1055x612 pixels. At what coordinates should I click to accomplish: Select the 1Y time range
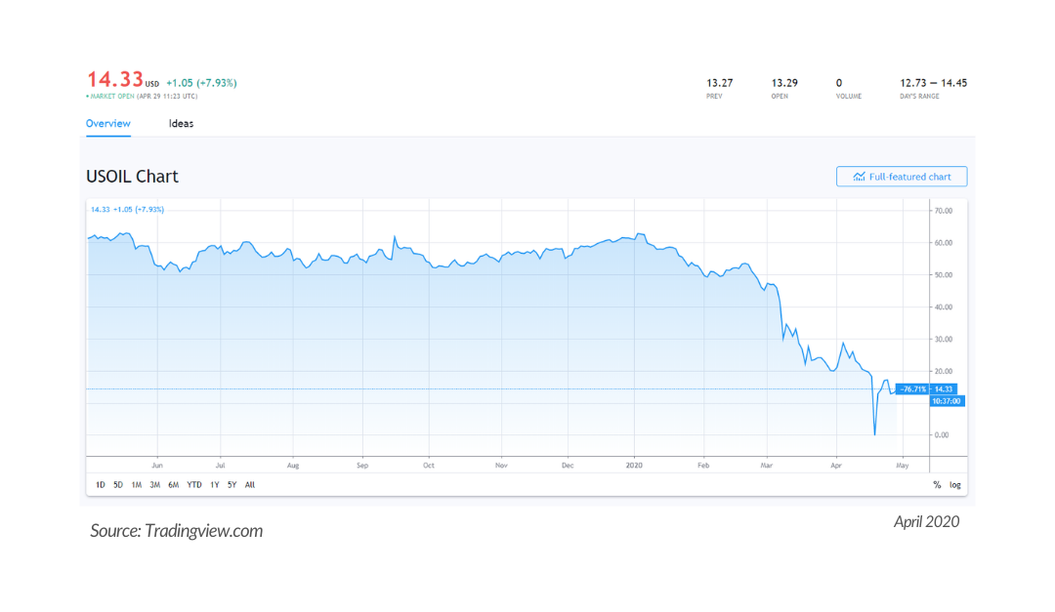click(x=215, y=484)
